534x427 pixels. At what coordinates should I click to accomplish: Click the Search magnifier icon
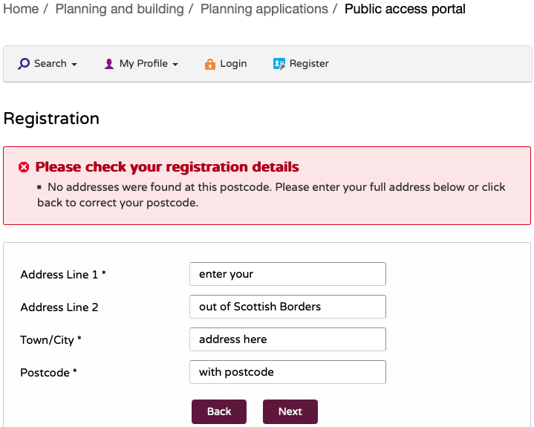click(24, 64)
